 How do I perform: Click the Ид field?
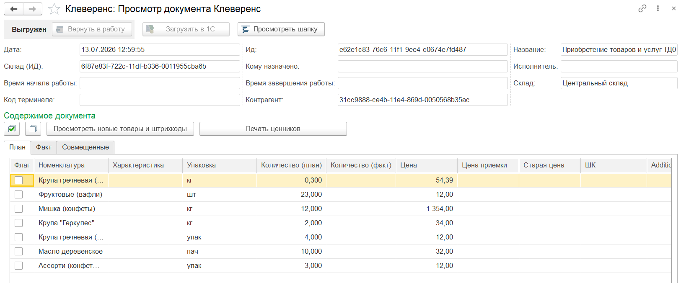coord(423,50)
